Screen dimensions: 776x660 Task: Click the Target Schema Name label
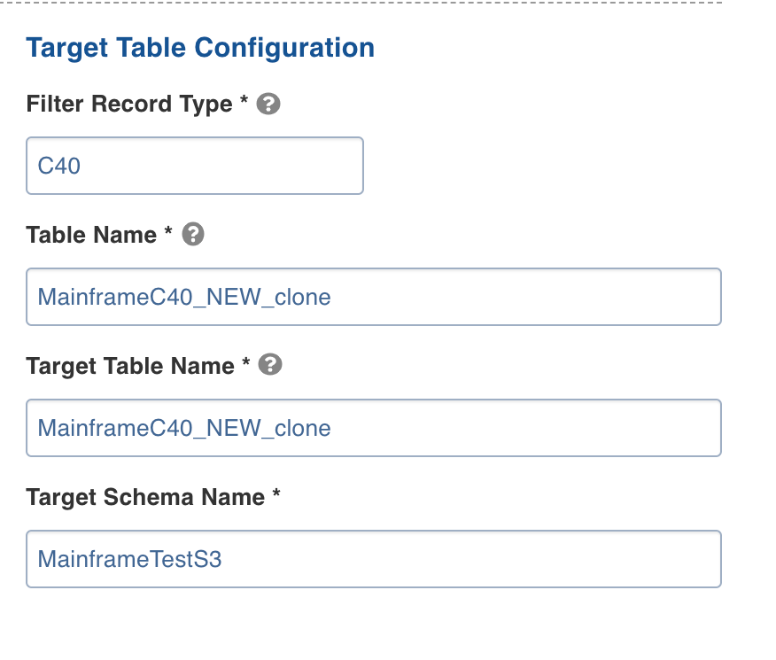tap(145, 497)
